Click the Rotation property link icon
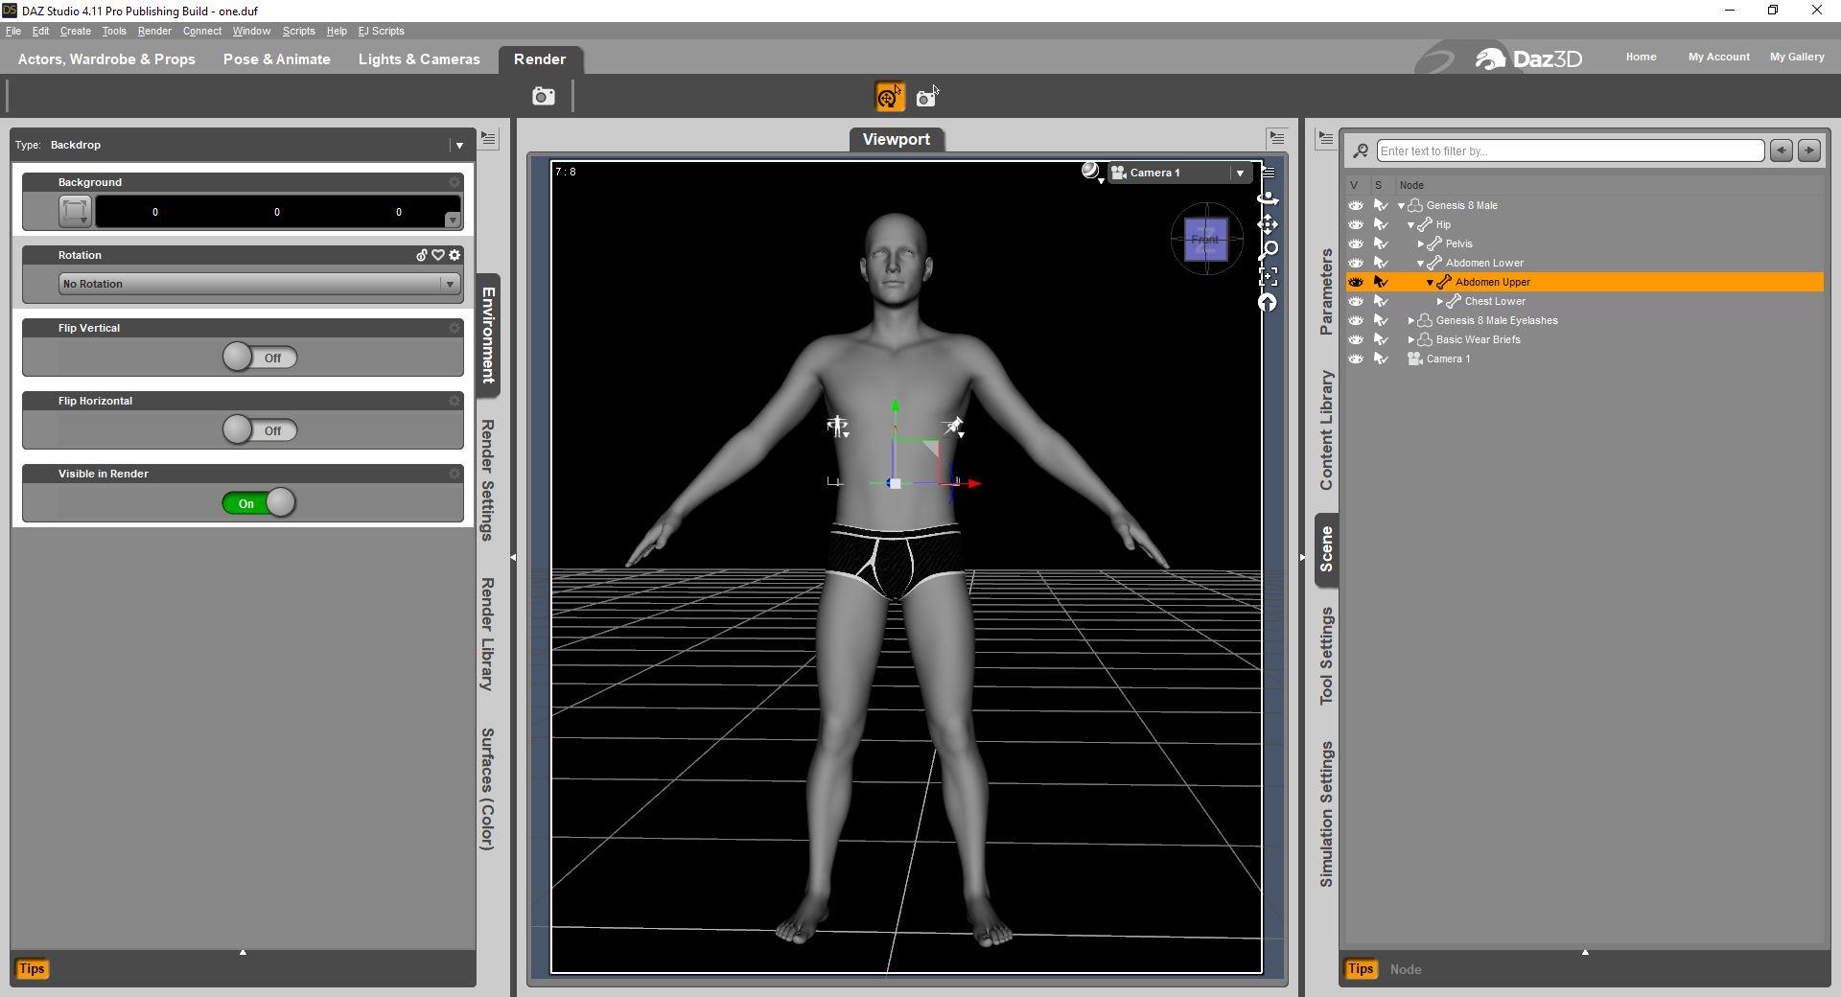 pos(421,255)
